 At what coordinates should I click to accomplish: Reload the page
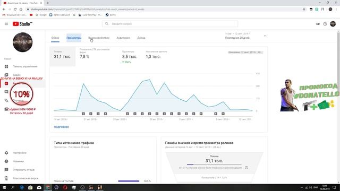click(x=15, y=9)
